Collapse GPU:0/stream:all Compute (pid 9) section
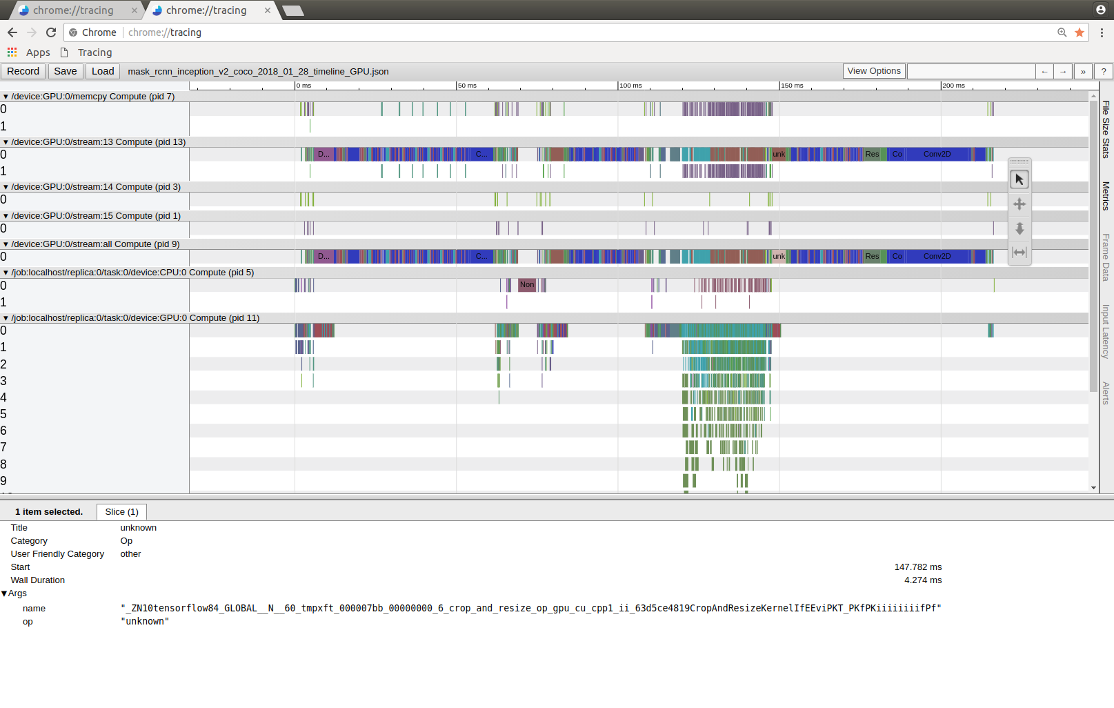1114x708 pixels. coord(6,244)
